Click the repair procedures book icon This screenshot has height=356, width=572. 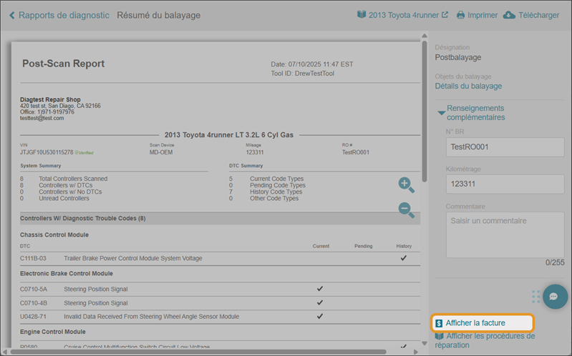pos(439,336)
